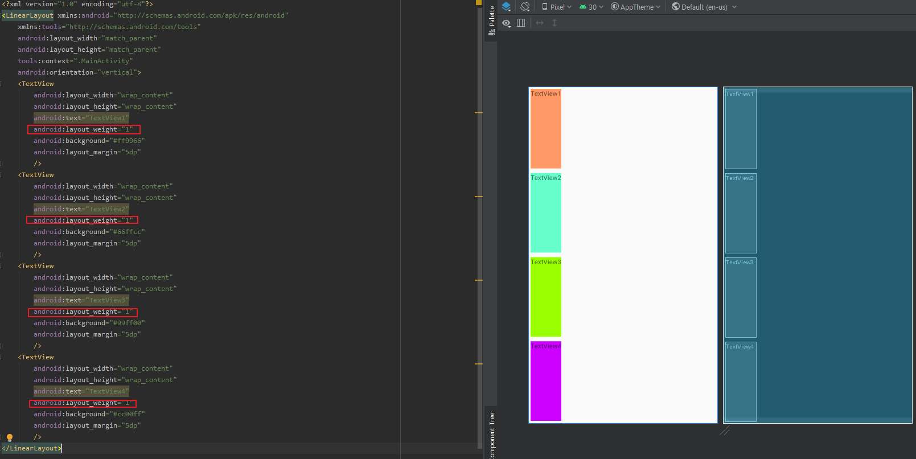Screen dimensions: 916x459
Task: Open the Select Design Surface layers menu
Action: coord(506,7)
